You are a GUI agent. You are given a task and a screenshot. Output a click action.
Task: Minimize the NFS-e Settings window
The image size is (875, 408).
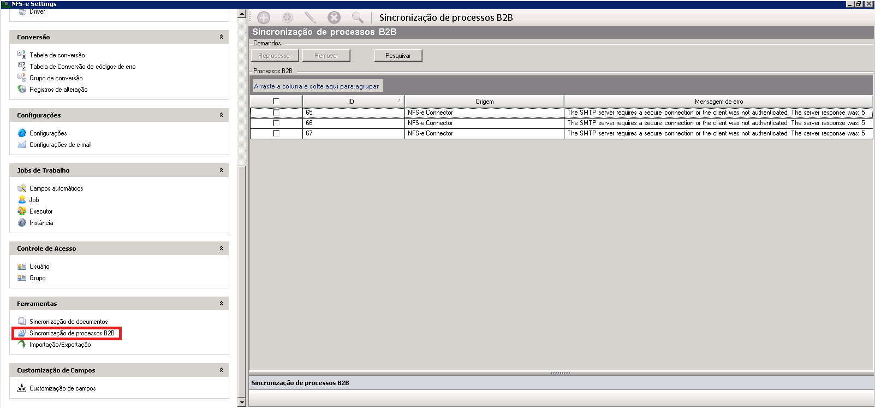point(850,4)
